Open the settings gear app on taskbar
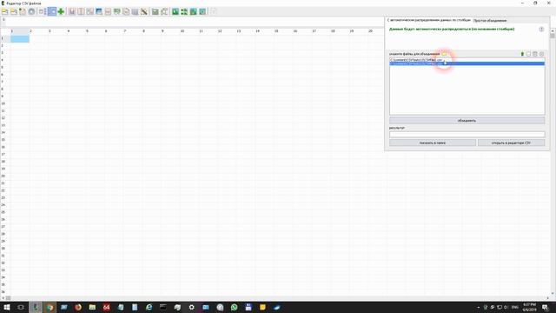 pyautogui.click(x=191, y=307)
